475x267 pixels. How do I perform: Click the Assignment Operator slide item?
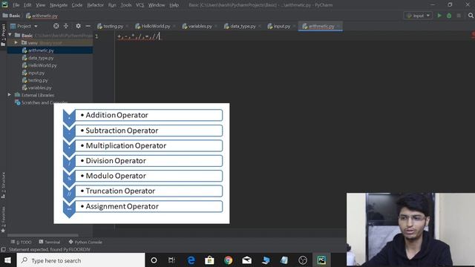tap(148, 206)
